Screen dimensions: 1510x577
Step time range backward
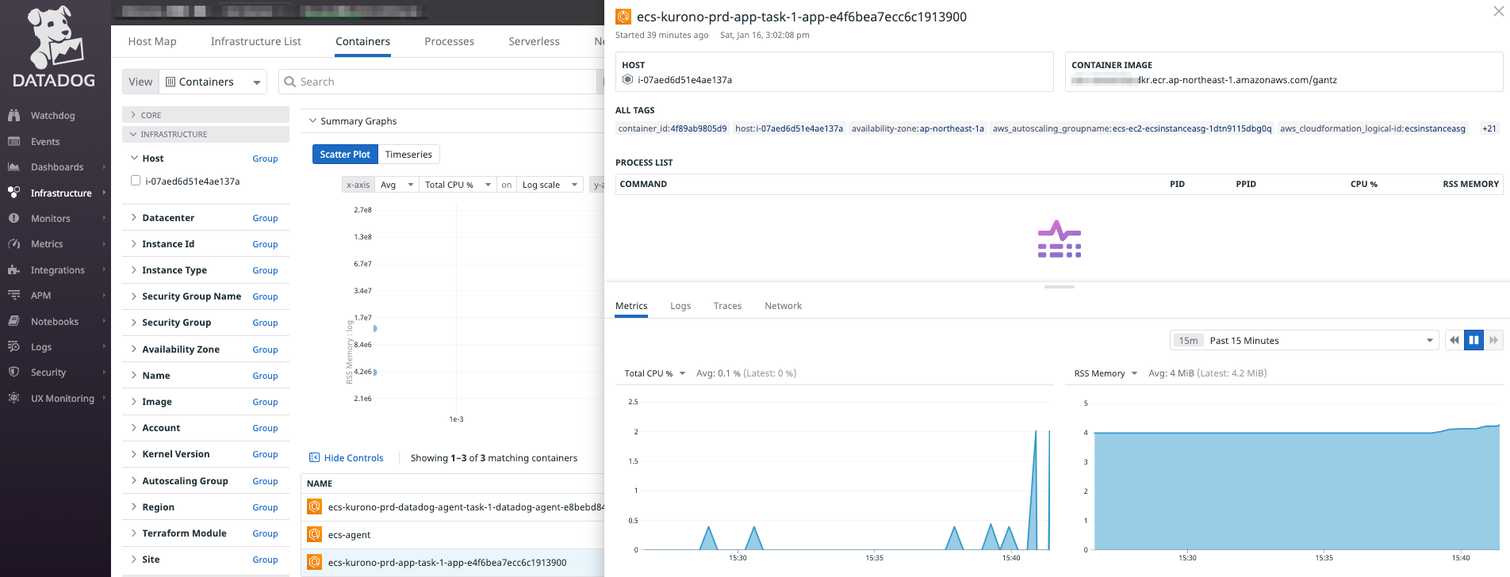pos(1454,341)
